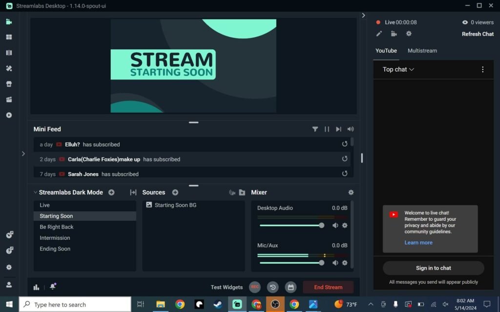The image size is (500, 312).
Task: Open the Recordings play icon in sidebar
Action: (9, 115)
